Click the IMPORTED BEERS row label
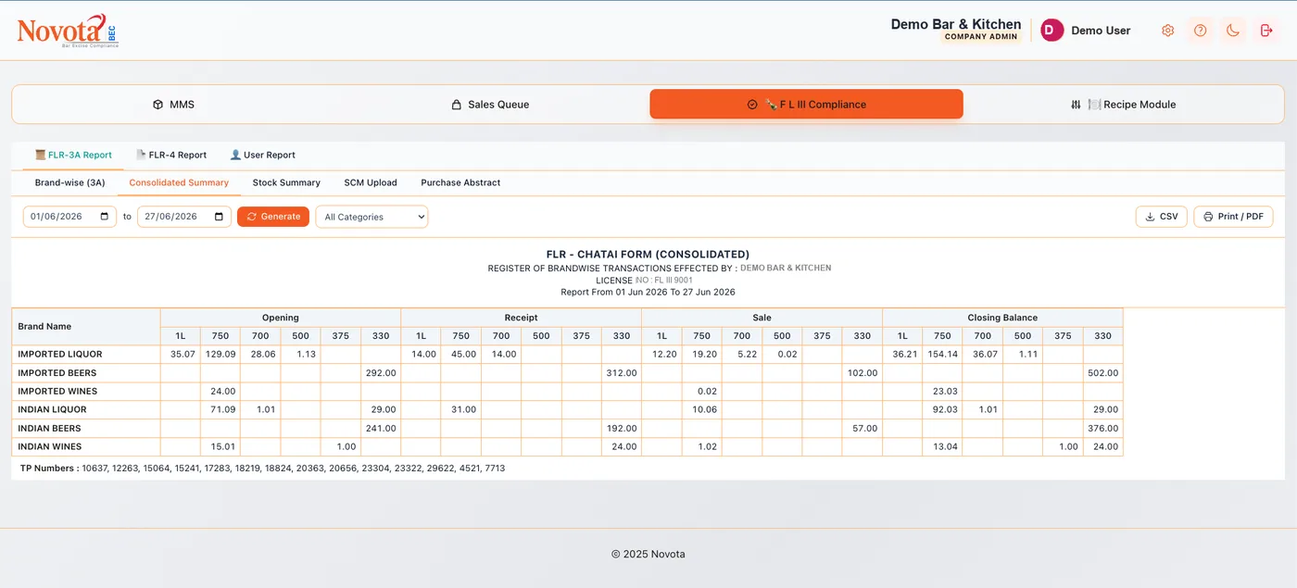The image size is (1297, 588). pos(57,372)
